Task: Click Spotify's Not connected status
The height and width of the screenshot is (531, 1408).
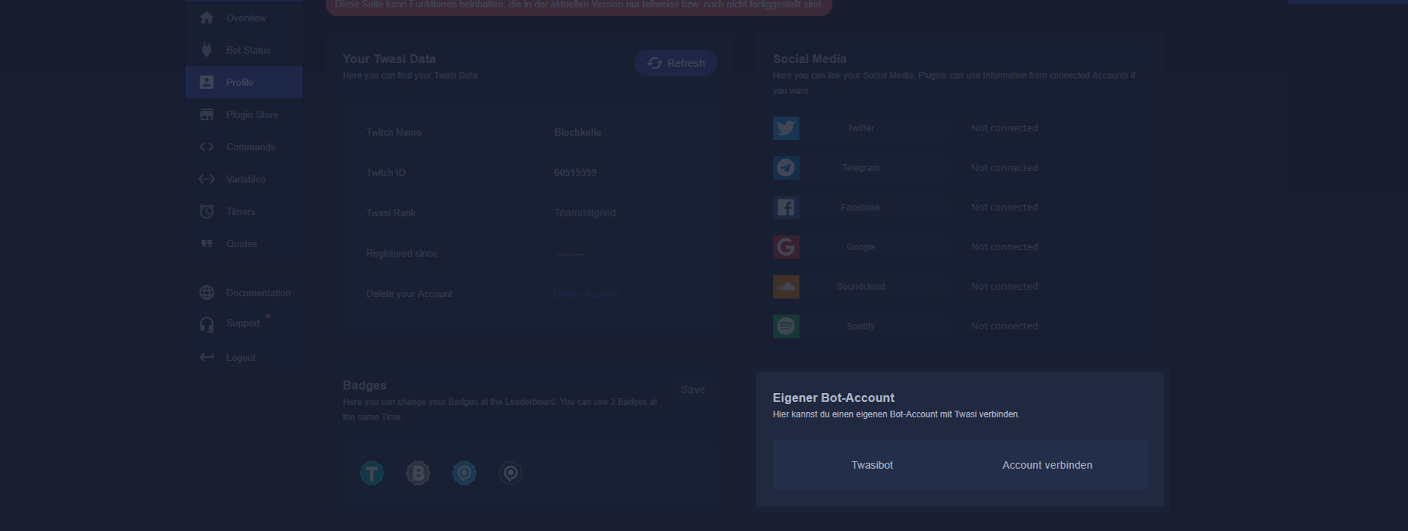Action: coord(1005,326)
